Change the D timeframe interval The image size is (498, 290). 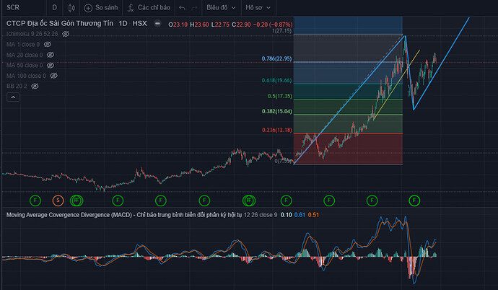click(55, 8)
